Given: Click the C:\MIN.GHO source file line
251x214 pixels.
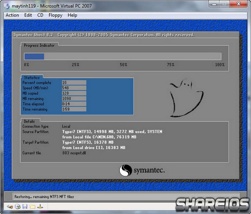Looking at the screenshot, I should pos(99,137).
